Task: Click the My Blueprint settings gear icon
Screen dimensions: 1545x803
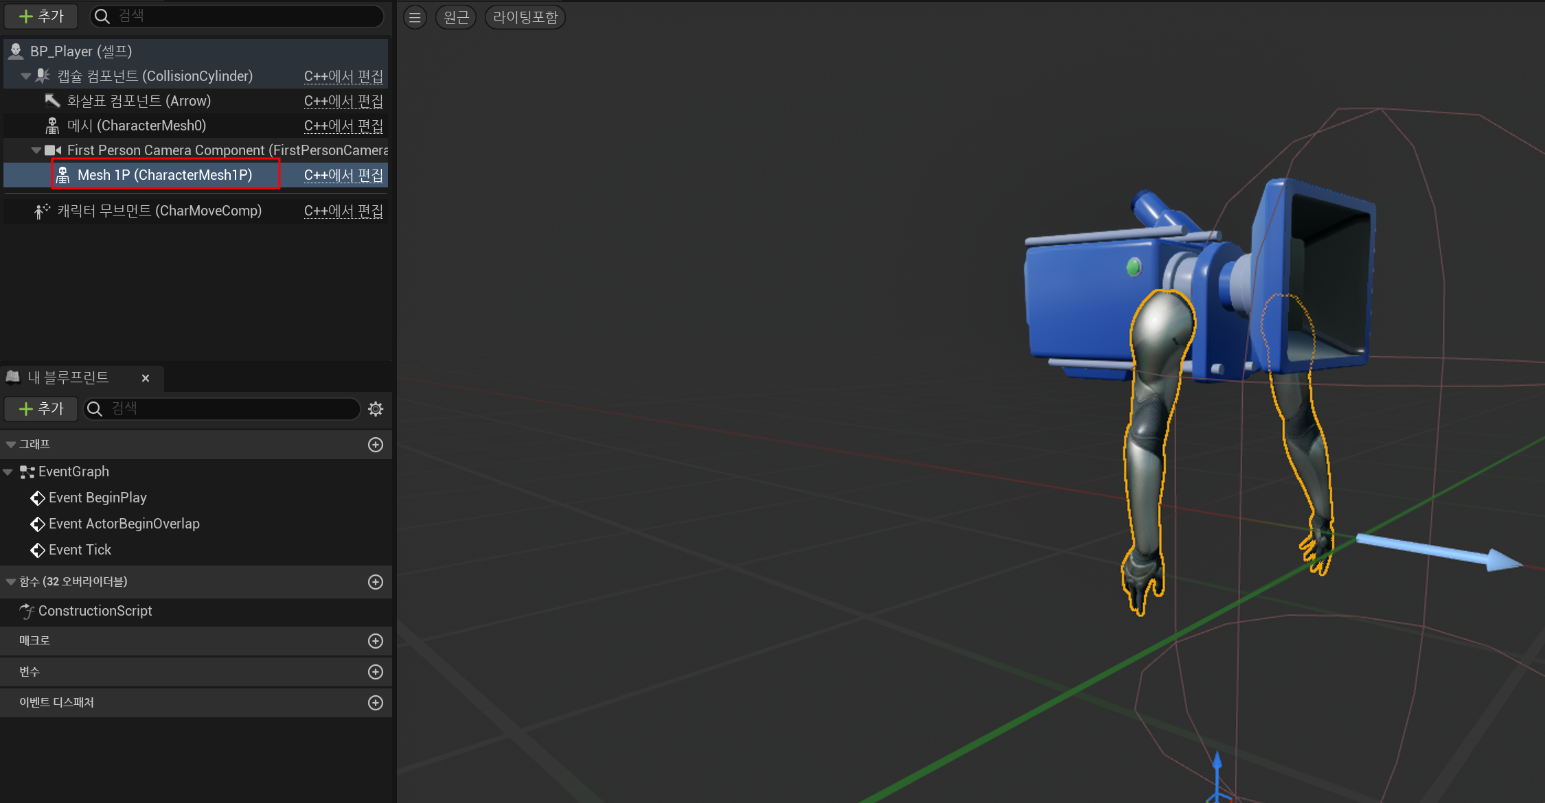Action: [376, 409]
